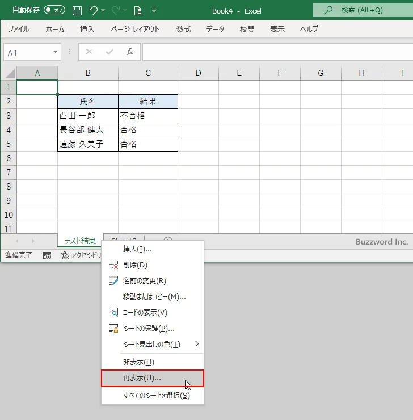Choose コードの表示(V) from context menu
The width and height of the screenshot is (413, 420).
[x=153, y=313]
